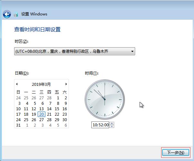Viewport: 194px width, 161px height.
Task: Select greyed April 6 in the calendar
Action: [66, 125]
